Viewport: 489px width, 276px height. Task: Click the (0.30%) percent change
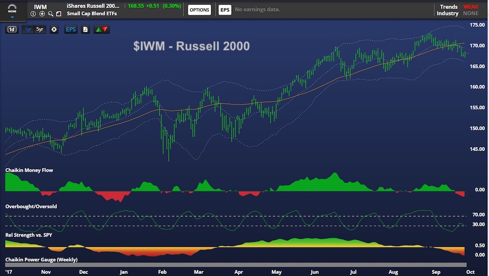click(172, 6)
